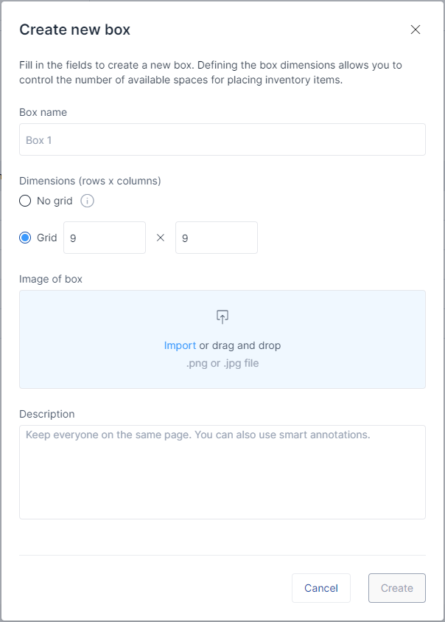Click the grid columns number field
The image size is (445, 622).
(x=217, y=238)
